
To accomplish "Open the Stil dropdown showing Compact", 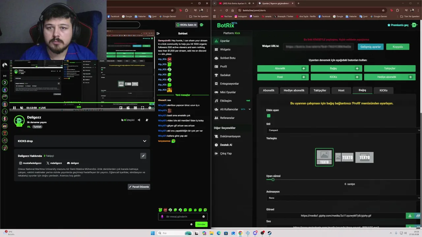I will point(343,130).
